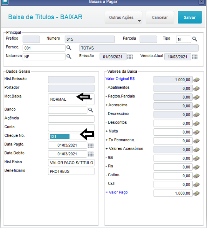Click money icon beside Acrescimo
This screenshot has height=228, width=207.
(x=196, y=106)
